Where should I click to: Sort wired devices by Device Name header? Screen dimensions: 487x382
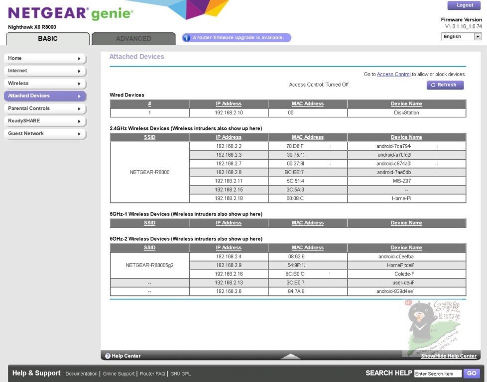(406, 104)
